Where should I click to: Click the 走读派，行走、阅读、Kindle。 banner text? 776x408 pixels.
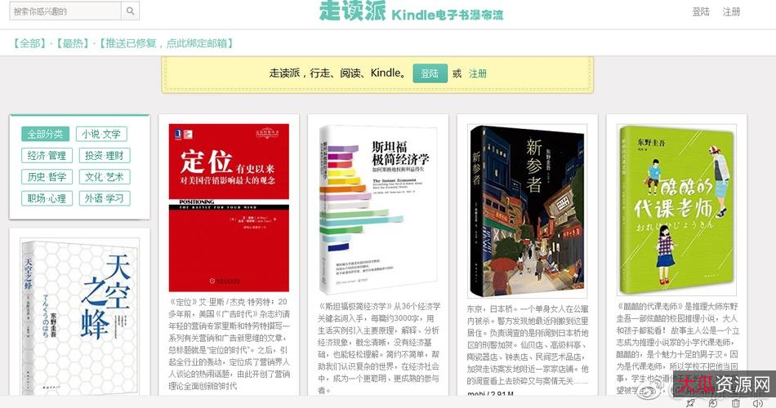(x=338, y=73)
